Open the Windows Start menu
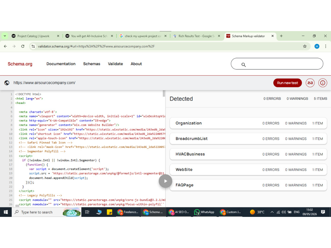Screen dimensions: 331x248 (6, 212)
